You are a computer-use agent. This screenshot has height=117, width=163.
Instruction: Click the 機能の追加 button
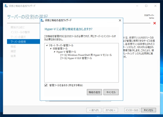pos(94,92)
